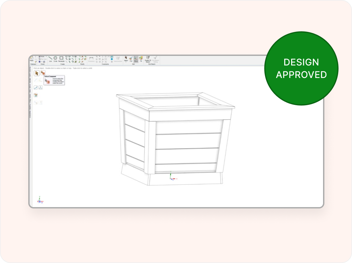Click the Fill tool
This screenshot has width=352, height=263.
click(x=141, y=59)
